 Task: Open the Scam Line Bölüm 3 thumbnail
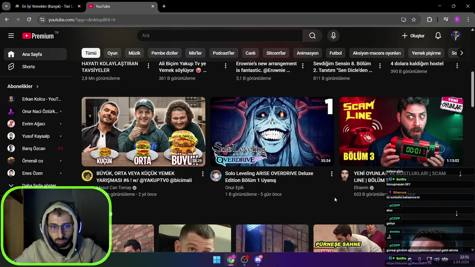coord(401,132)
